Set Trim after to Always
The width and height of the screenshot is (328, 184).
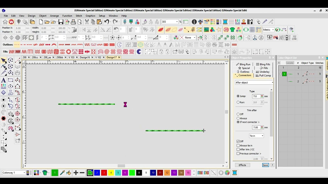(x=238, y=118)
